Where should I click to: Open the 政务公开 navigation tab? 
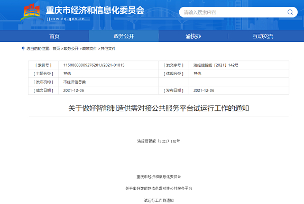pos(124,36)
